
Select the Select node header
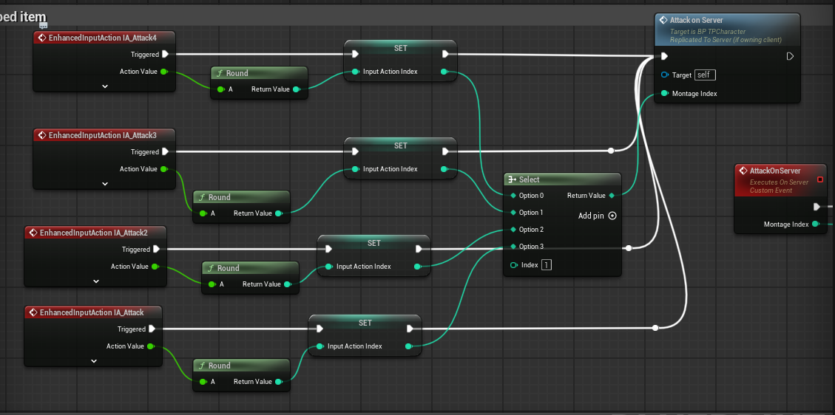coord(562,179)
